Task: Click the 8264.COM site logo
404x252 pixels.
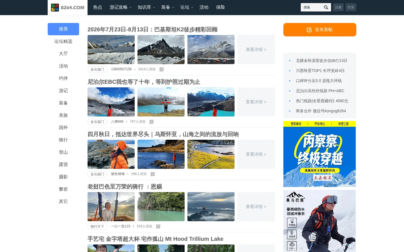Action: 68,8
